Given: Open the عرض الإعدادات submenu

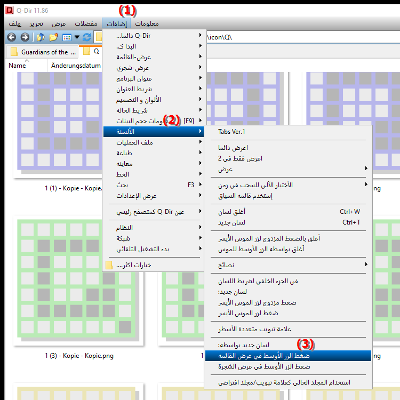Looking at the screenshot, I should (153, 196).
